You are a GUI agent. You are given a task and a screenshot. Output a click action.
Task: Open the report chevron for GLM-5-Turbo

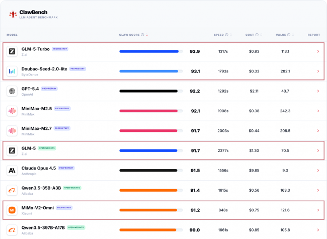pos(317,51)
